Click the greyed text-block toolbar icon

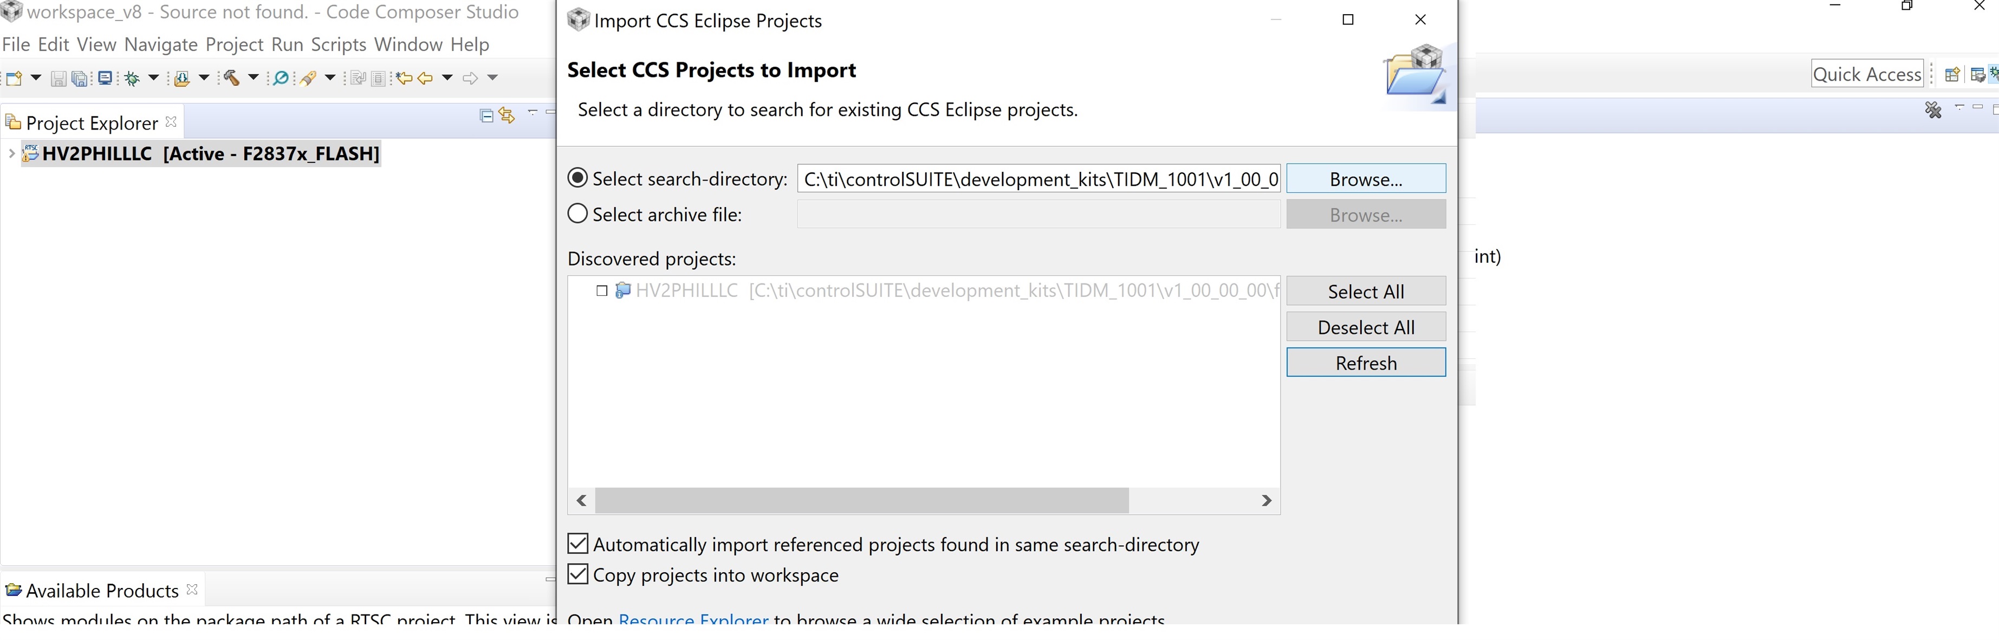(x=379, y=79)
